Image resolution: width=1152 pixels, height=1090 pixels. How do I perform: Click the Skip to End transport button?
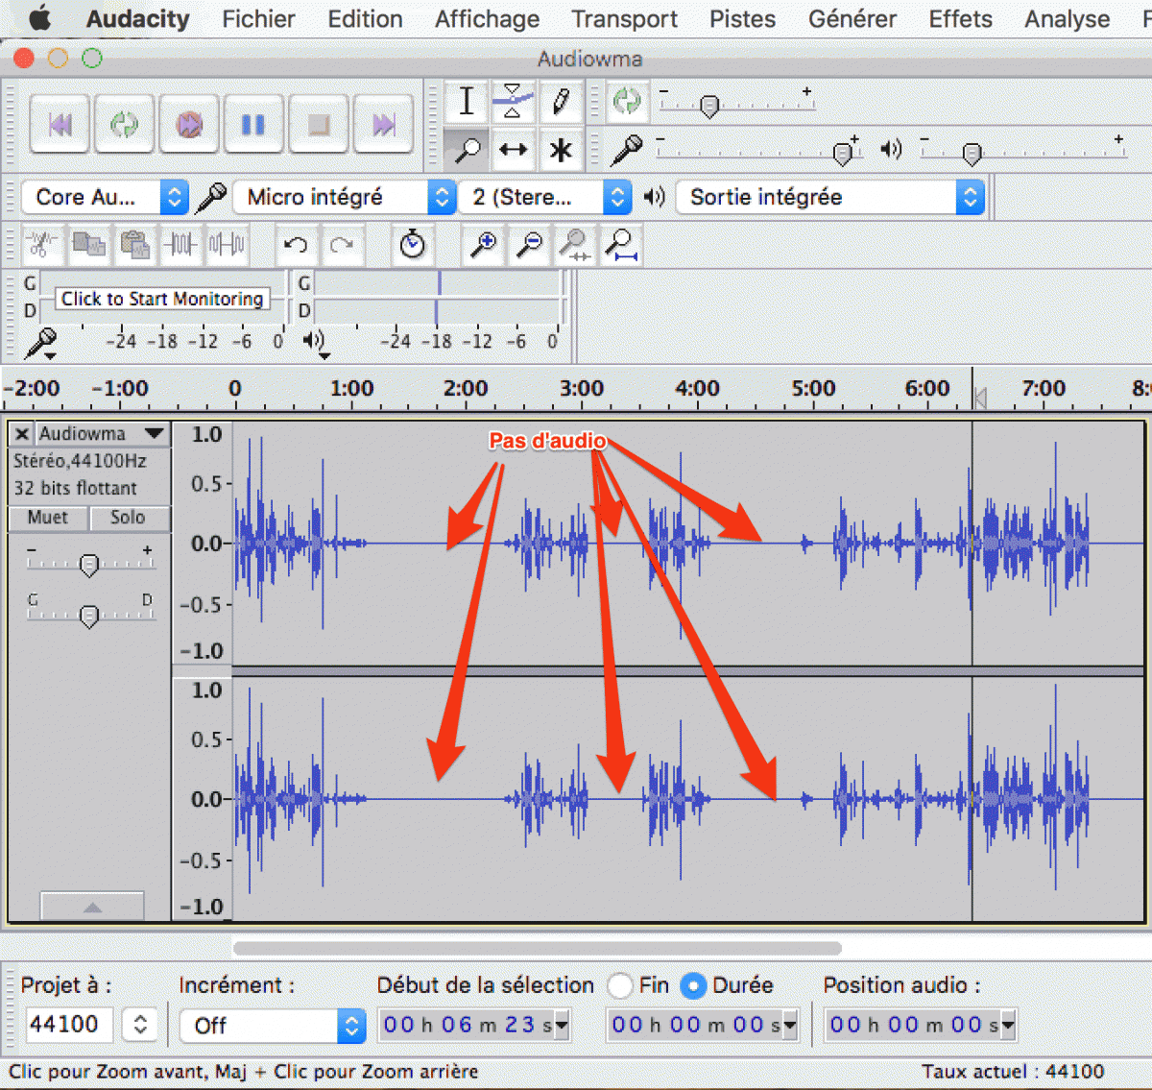pos(383,124)
